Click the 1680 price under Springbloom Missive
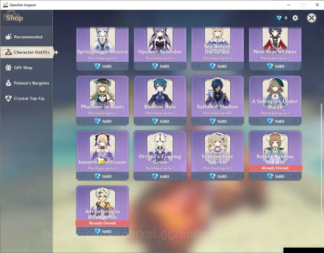 coord(107,66)
